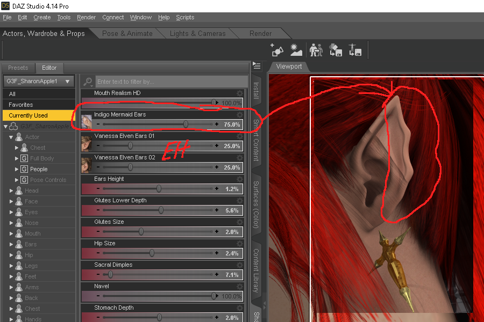Open gear settings for Mouth Realism HD
The width and height of the screenshot is (484, 322).
coord(239,93)
